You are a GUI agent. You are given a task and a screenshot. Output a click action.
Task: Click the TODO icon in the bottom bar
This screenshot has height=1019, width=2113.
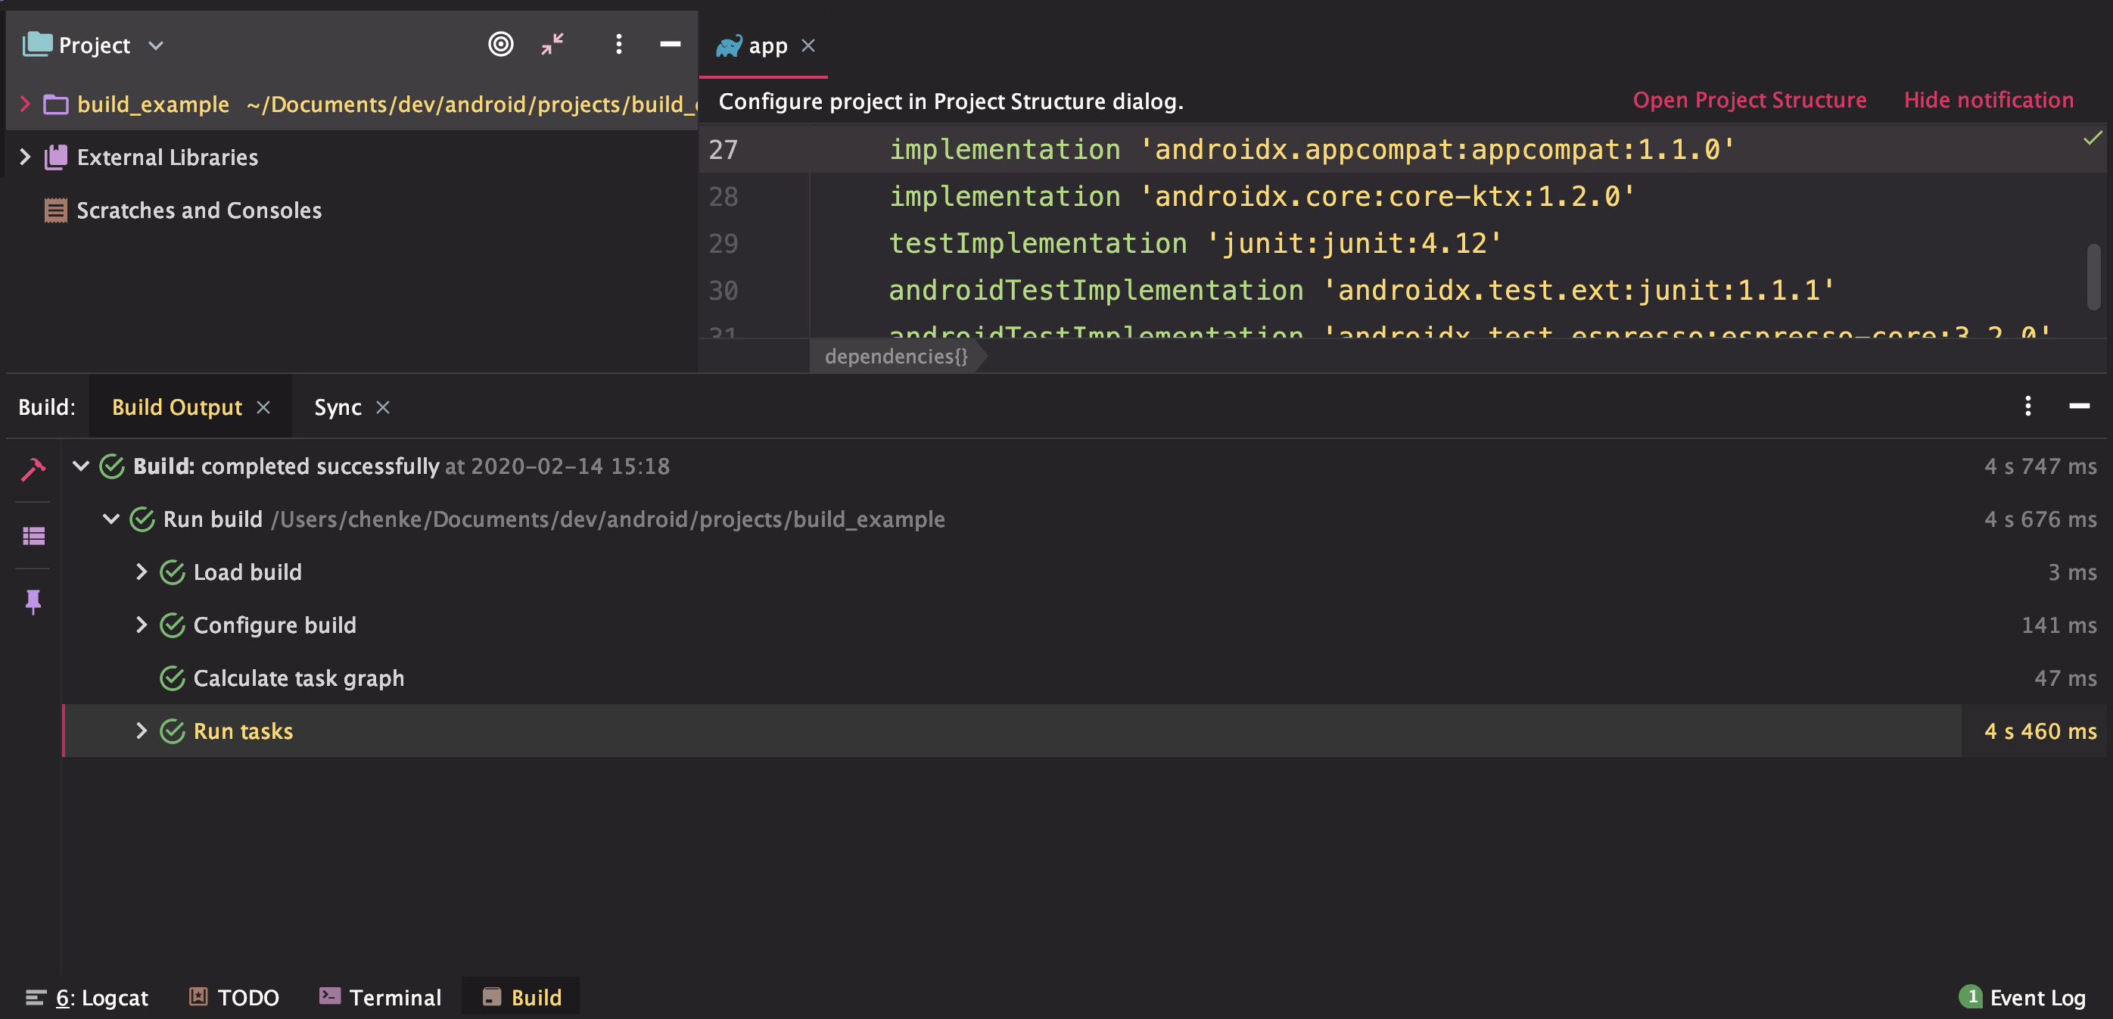[198, 996]
